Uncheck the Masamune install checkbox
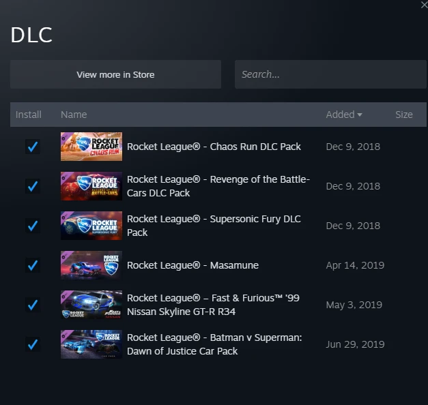The width and height of the screenshot is (428, 405). tap(33, 265)
